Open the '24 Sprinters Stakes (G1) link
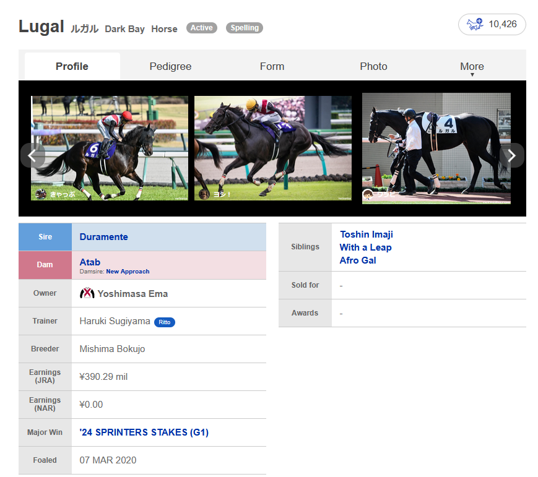 [x=144, y=432]
